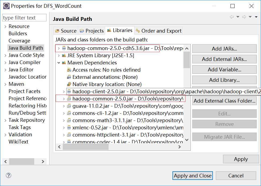
Task: Expand hadoop-common-2.5.0.jar node
Action: pyautogui.click(x=64, y=99)
